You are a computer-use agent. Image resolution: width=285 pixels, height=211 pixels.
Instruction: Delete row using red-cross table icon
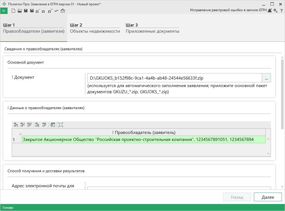point(29,125)
